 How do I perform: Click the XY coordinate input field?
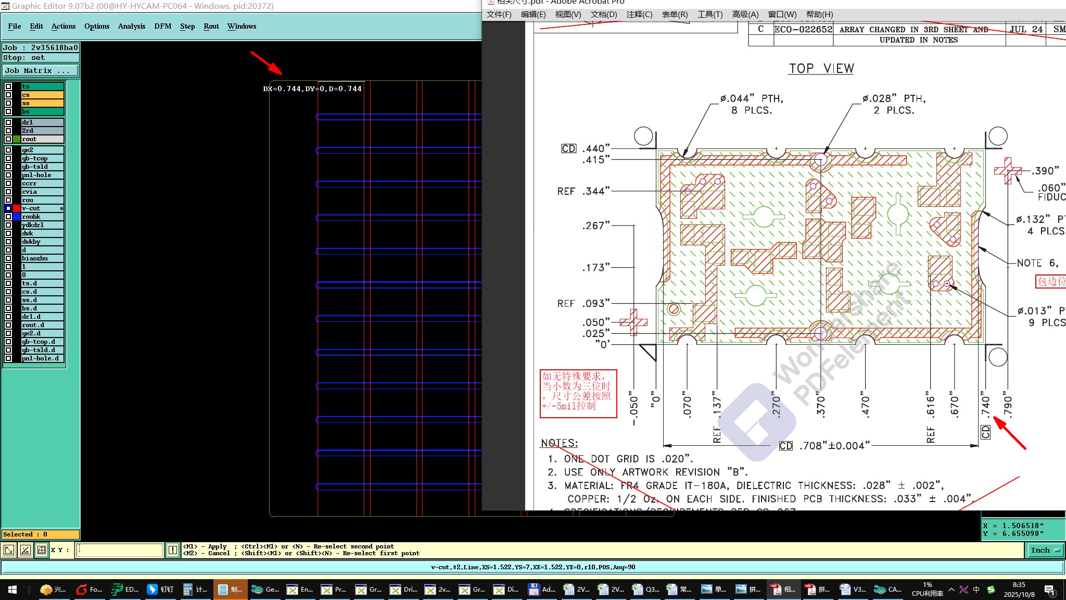pos(120,550)
